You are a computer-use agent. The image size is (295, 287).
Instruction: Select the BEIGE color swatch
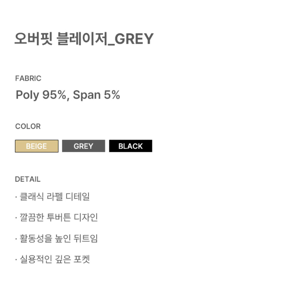click(x=37, y=146)
